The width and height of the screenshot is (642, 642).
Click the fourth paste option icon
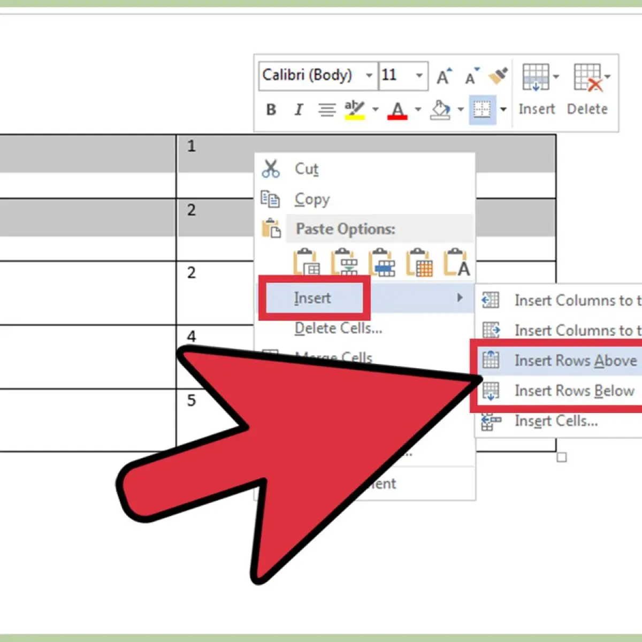tap(419, 262)
